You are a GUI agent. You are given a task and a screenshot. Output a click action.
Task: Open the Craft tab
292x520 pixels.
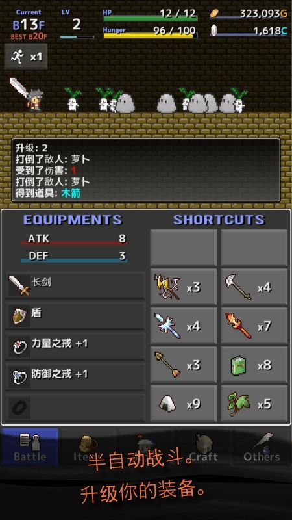[x=203, y=447]
